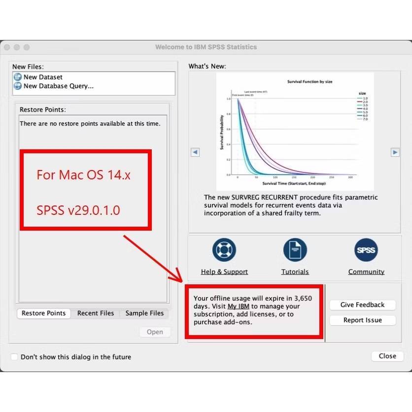Show previous What's New slide
Viewport: 412px width, 412px height.
(195, 152)
